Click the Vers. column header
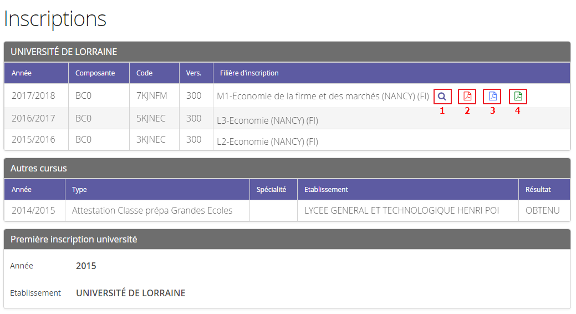 point(193,73)
